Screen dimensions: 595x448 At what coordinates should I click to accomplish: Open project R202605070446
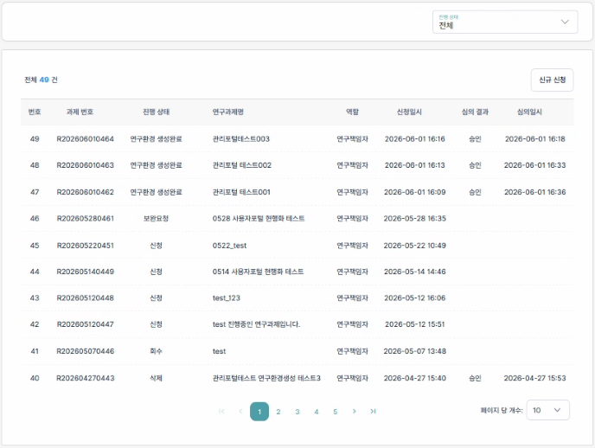point(86,351)
